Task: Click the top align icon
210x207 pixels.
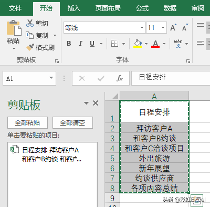Action: click(201, 25)
